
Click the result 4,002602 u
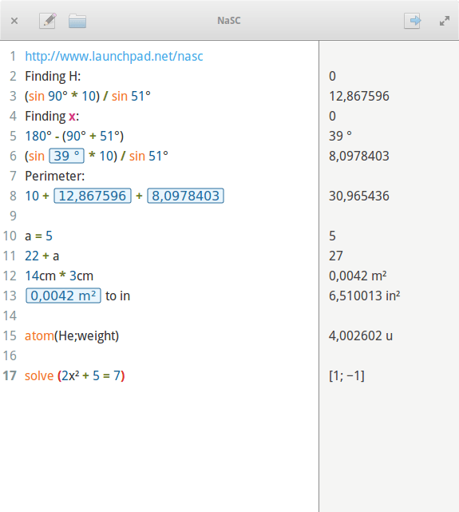click(x=361, y=335)
